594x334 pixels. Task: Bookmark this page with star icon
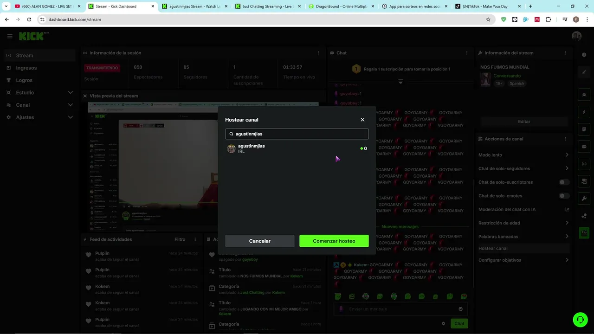tap(488, 19)
